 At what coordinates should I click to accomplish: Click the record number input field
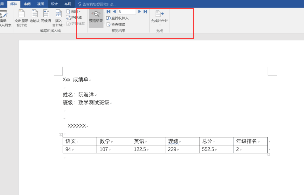pyautogui.click(x=127, y=12)
